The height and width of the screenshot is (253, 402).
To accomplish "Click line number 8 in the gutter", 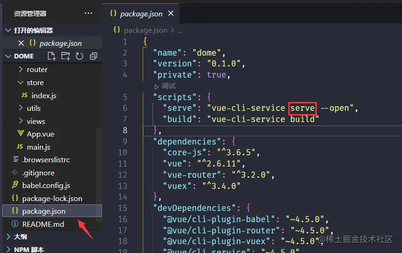I will coord(125,130).
